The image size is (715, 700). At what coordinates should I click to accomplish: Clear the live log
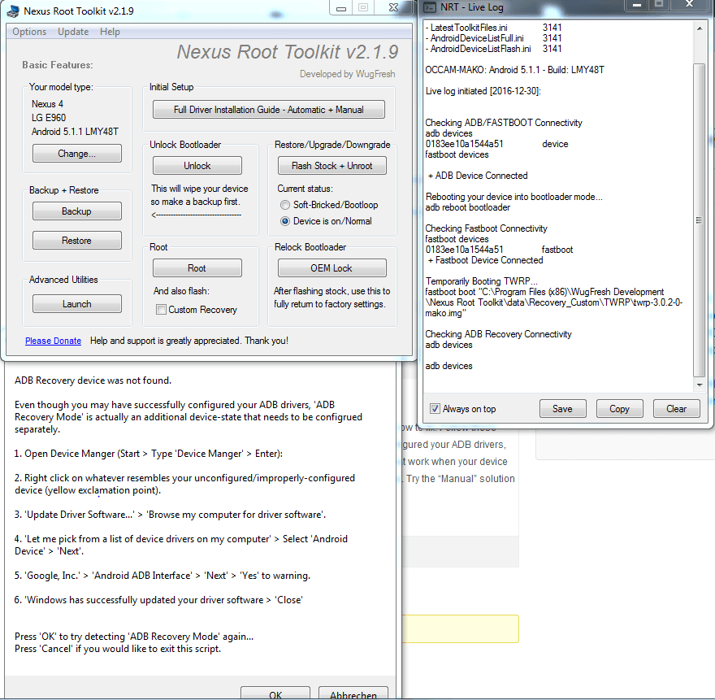(676, 409)
